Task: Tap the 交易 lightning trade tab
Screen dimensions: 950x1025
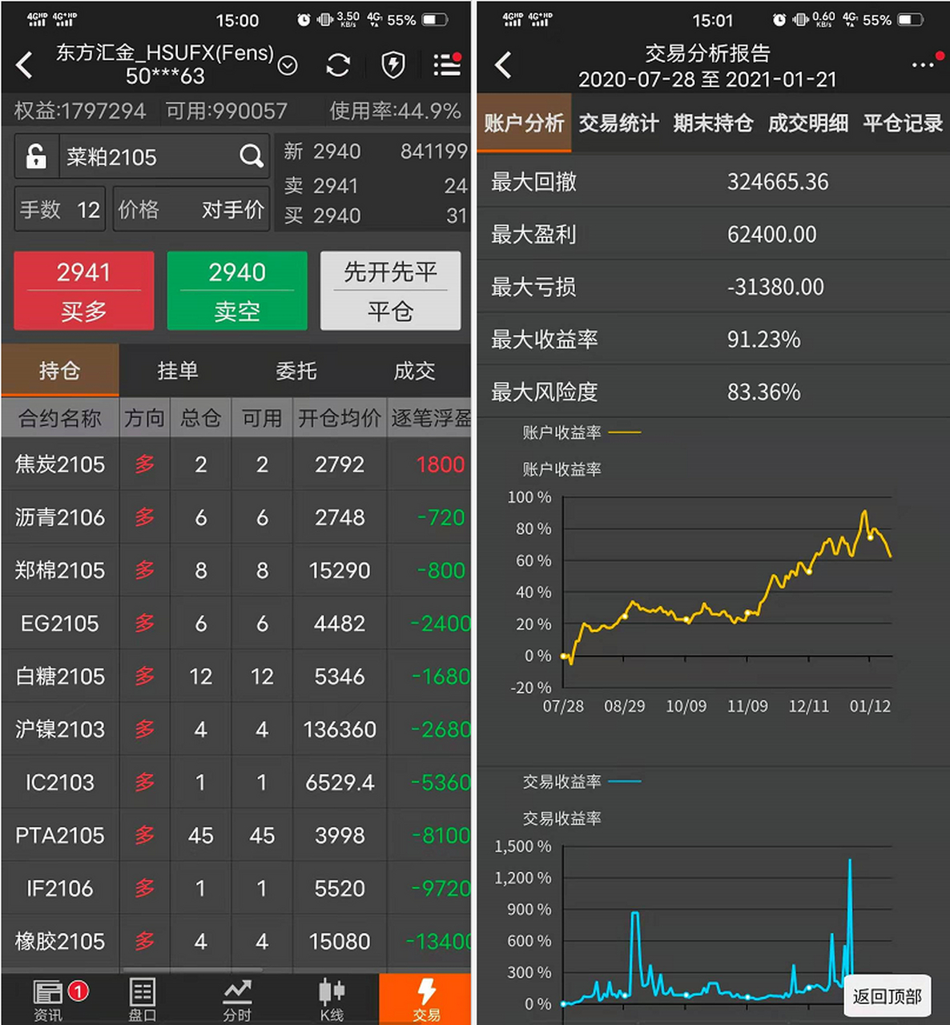Action: [x=426, y=997]
